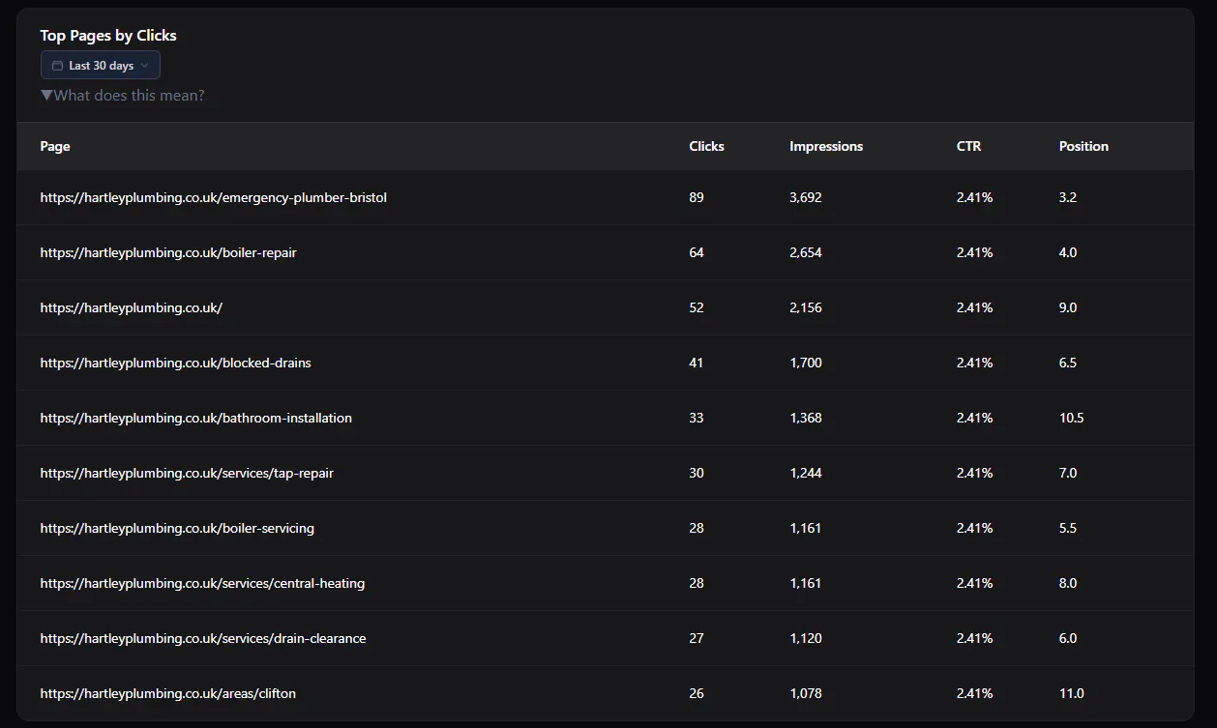Click the CTR value in the areas/clifton row
The height and width of the screenshot is (728, 1217).
975,693
